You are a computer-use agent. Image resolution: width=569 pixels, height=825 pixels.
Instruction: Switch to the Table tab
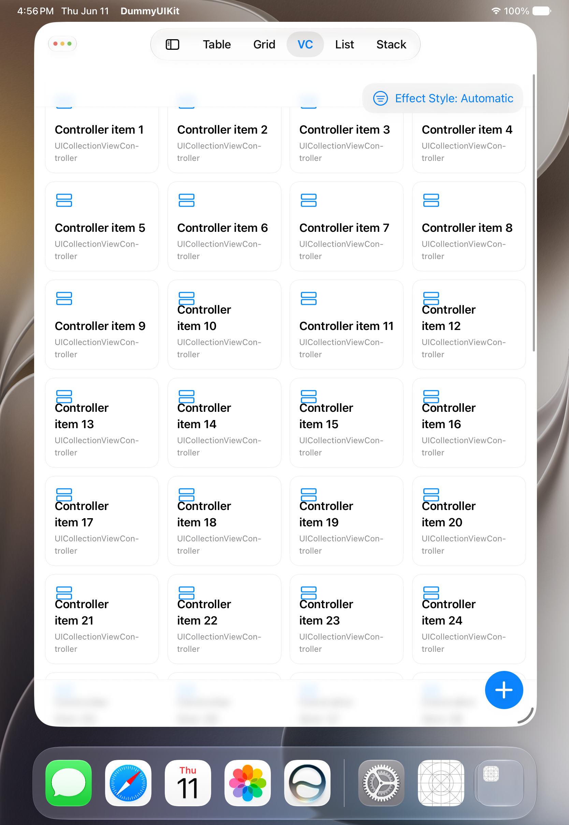tap(217, 45)
